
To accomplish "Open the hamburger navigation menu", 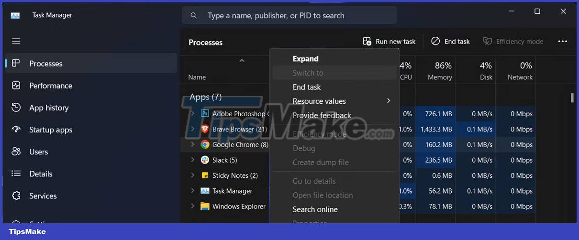I will (x=16, y=42).
